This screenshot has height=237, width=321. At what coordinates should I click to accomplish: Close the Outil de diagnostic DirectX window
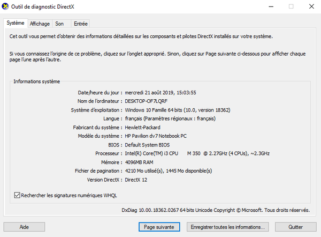(x=311, y=6)
